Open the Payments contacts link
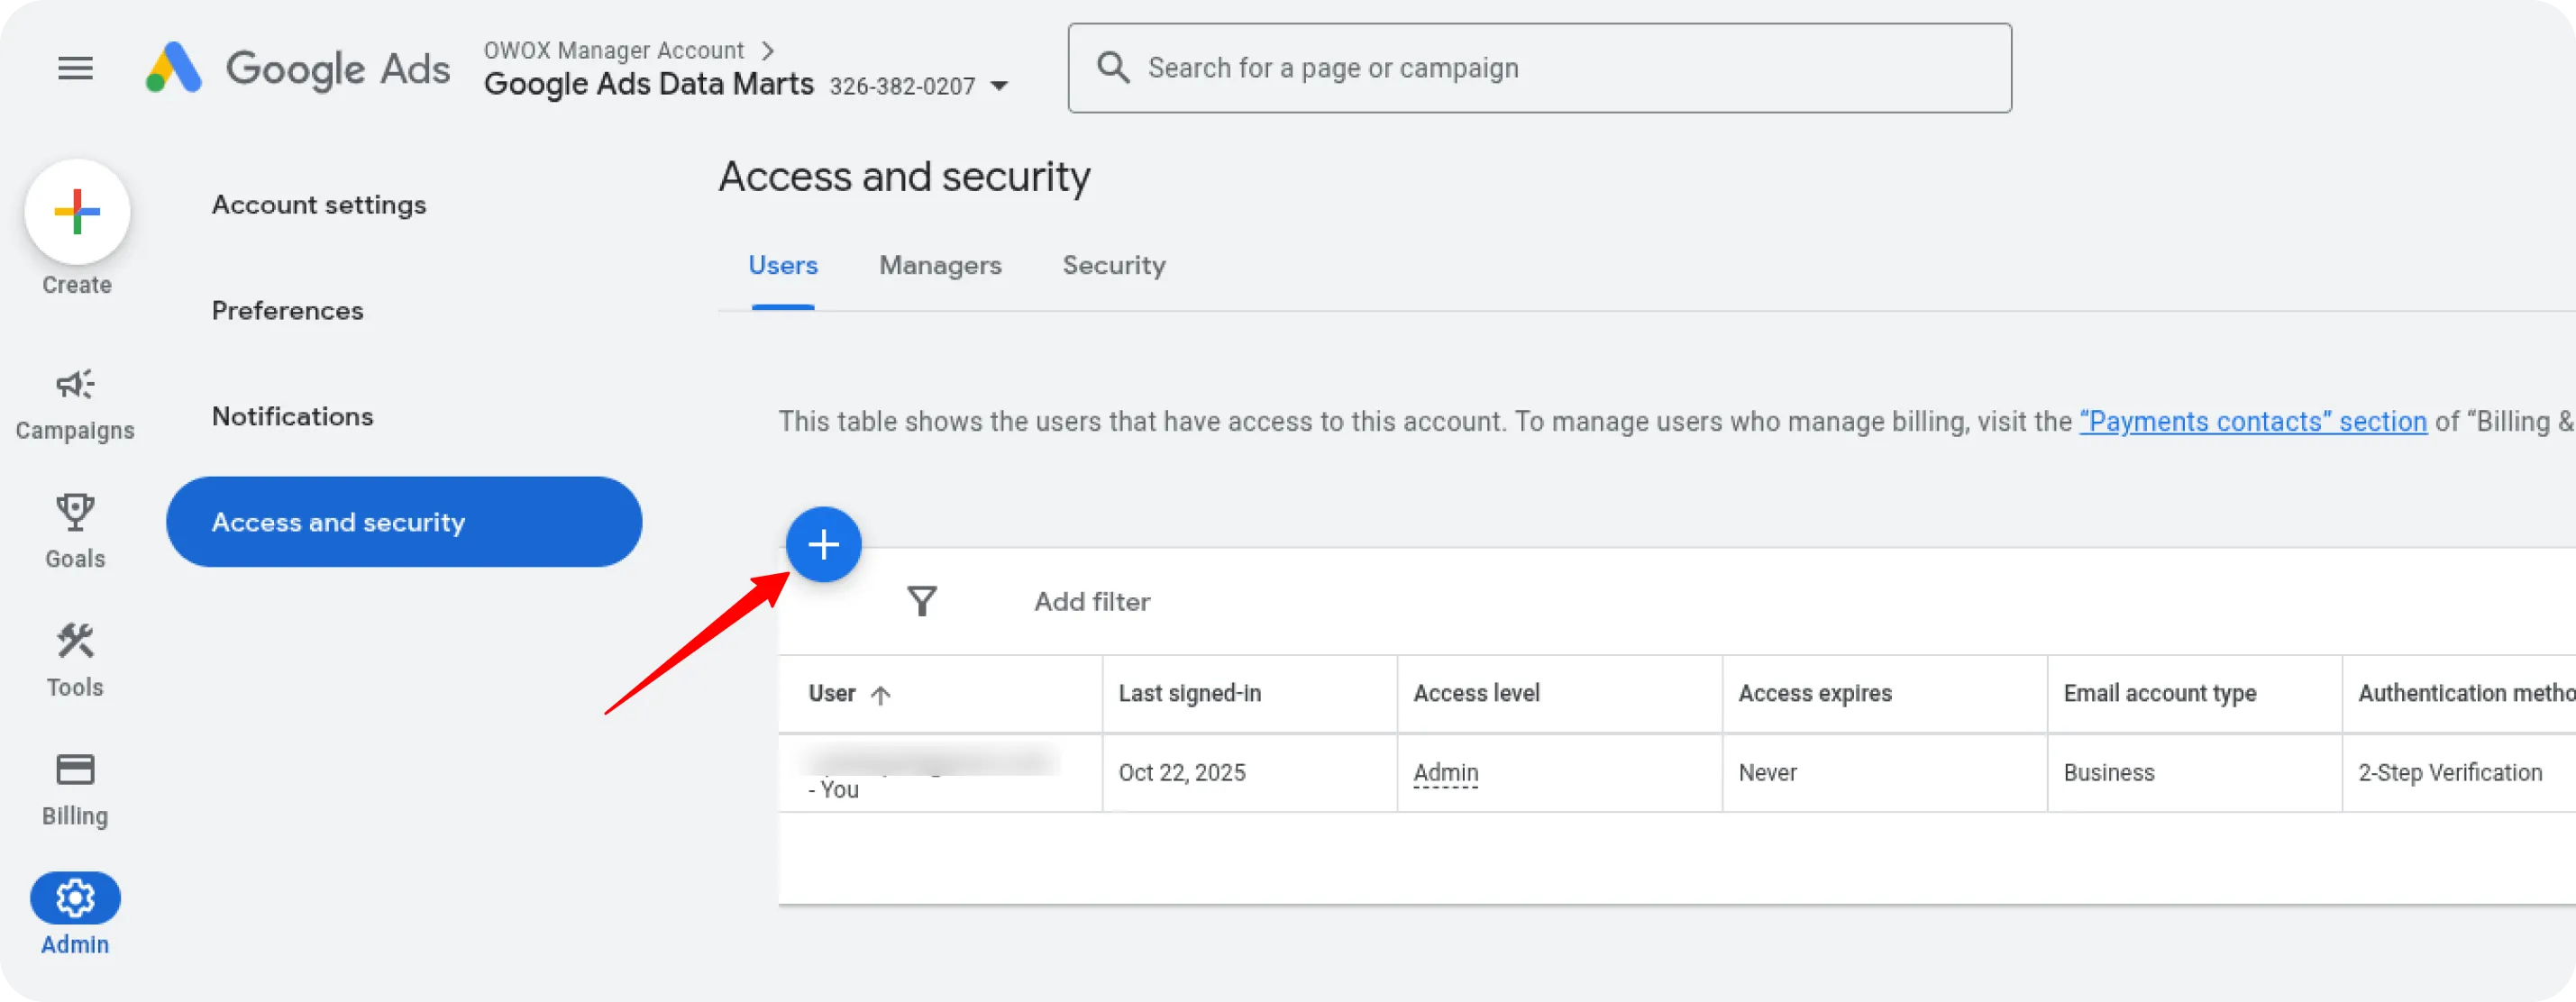Screen dimensions: 2576x1002 point(2252,421)
